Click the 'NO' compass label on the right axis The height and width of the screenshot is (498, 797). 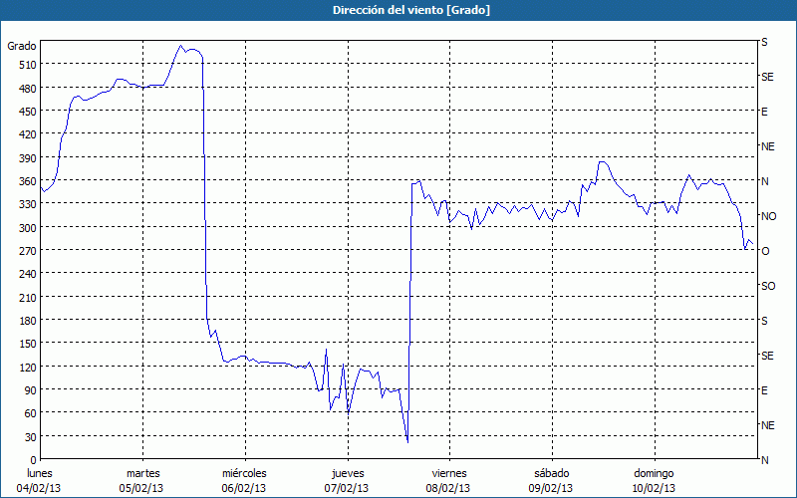[768, 216]
